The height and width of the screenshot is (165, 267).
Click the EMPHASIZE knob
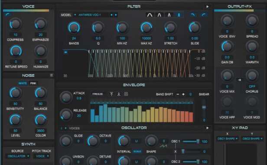coord(41,24)
